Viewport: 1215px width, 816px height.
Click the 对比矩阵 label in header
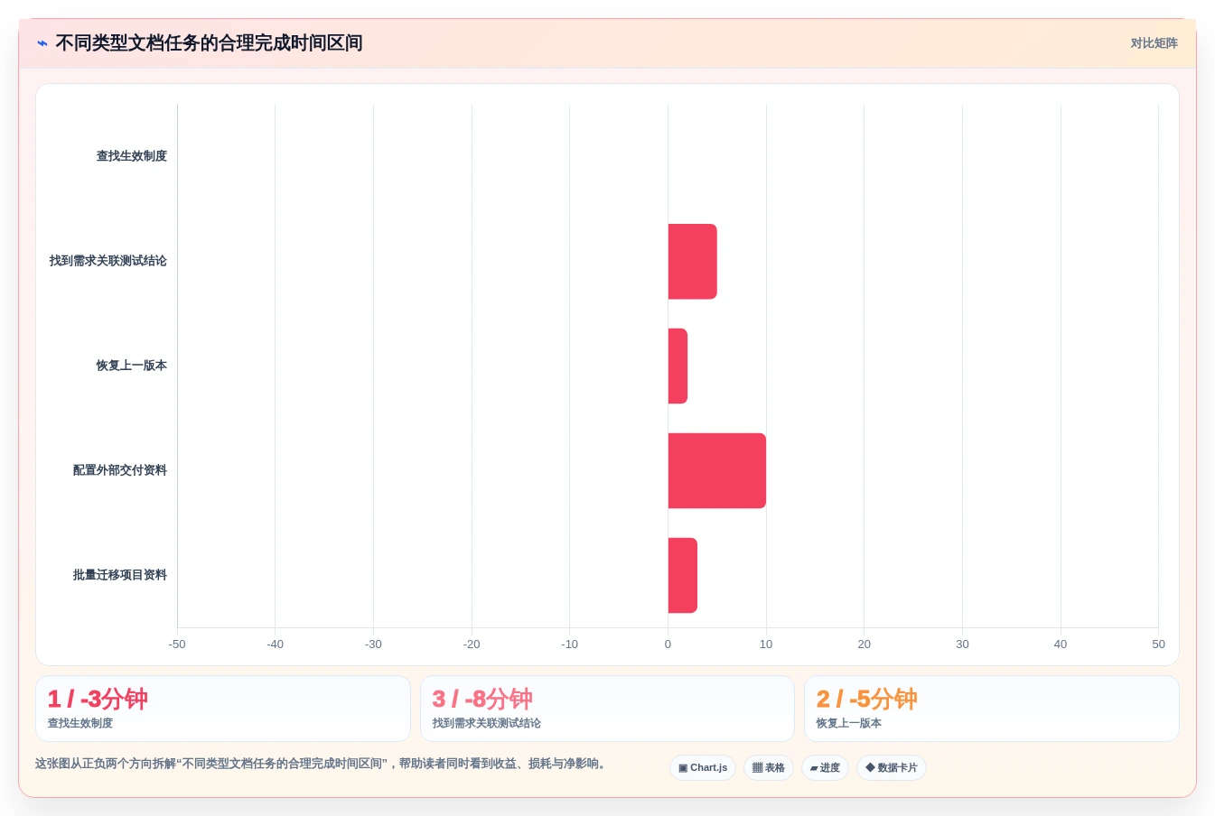[x=1154, y=43]
